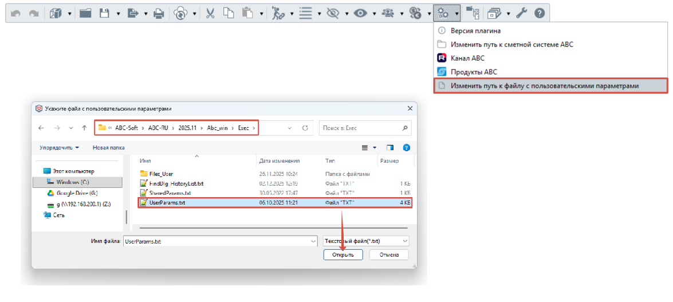Open dropdown arrow beside 3D box icon

coord(69,14)
